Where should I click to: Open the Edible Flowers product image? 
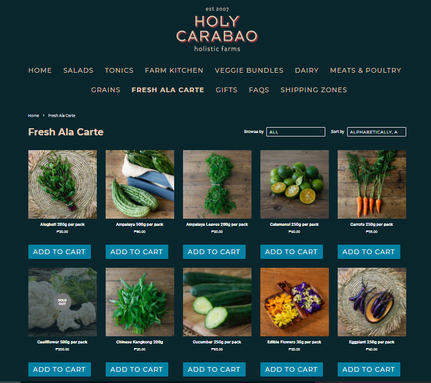(295, 302)
